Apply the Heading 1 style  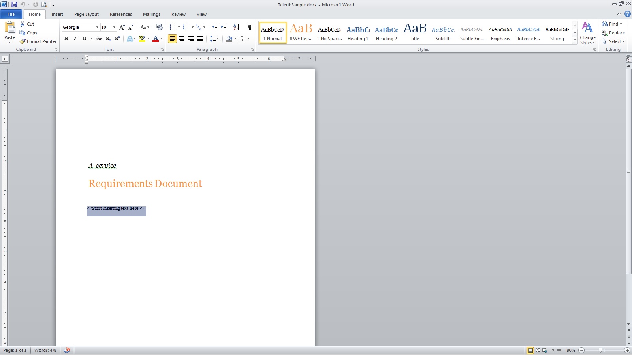[358, 33]
